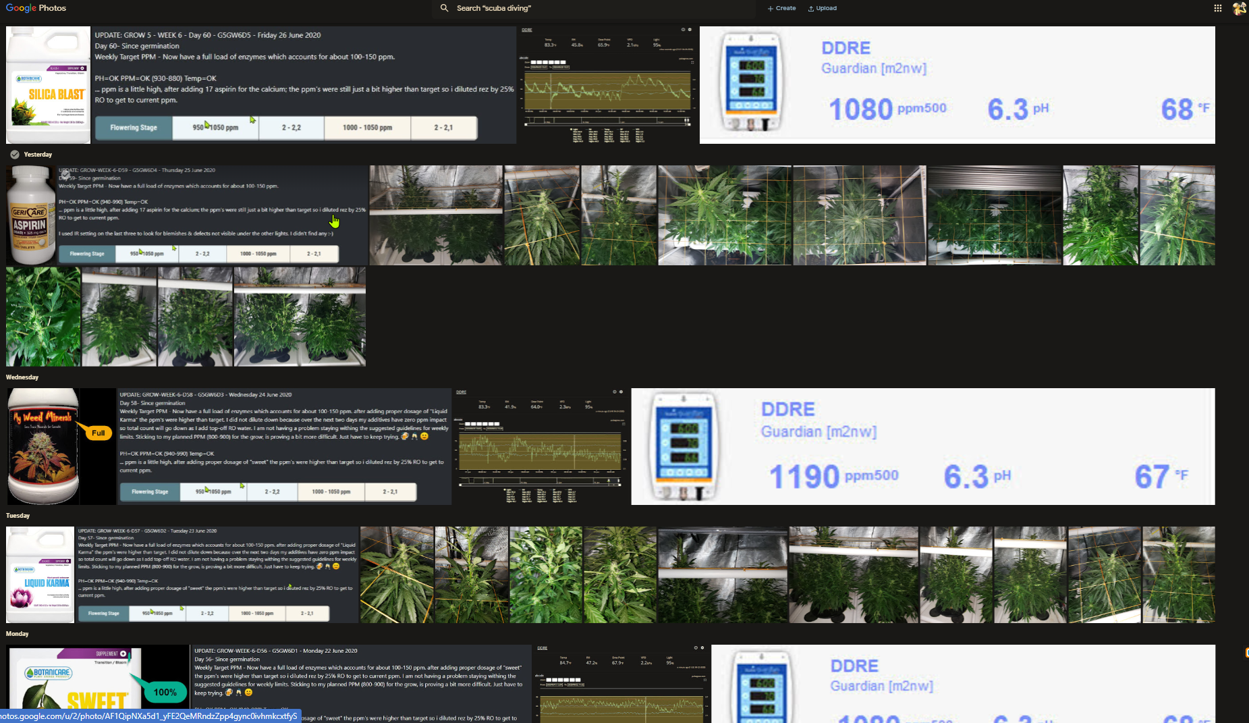Click the "Wednesday" date heading
1249x723 pixels.
[22, 377]
